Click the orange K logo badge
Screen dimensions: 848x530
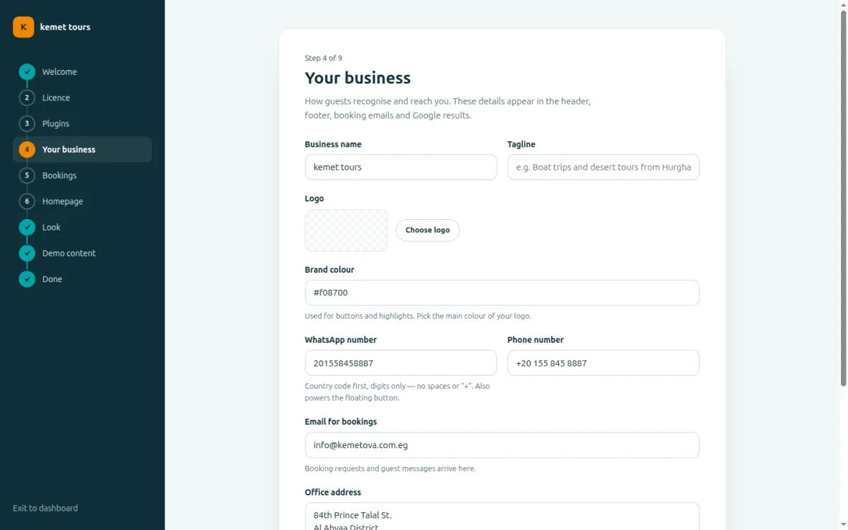pos(23,27)
